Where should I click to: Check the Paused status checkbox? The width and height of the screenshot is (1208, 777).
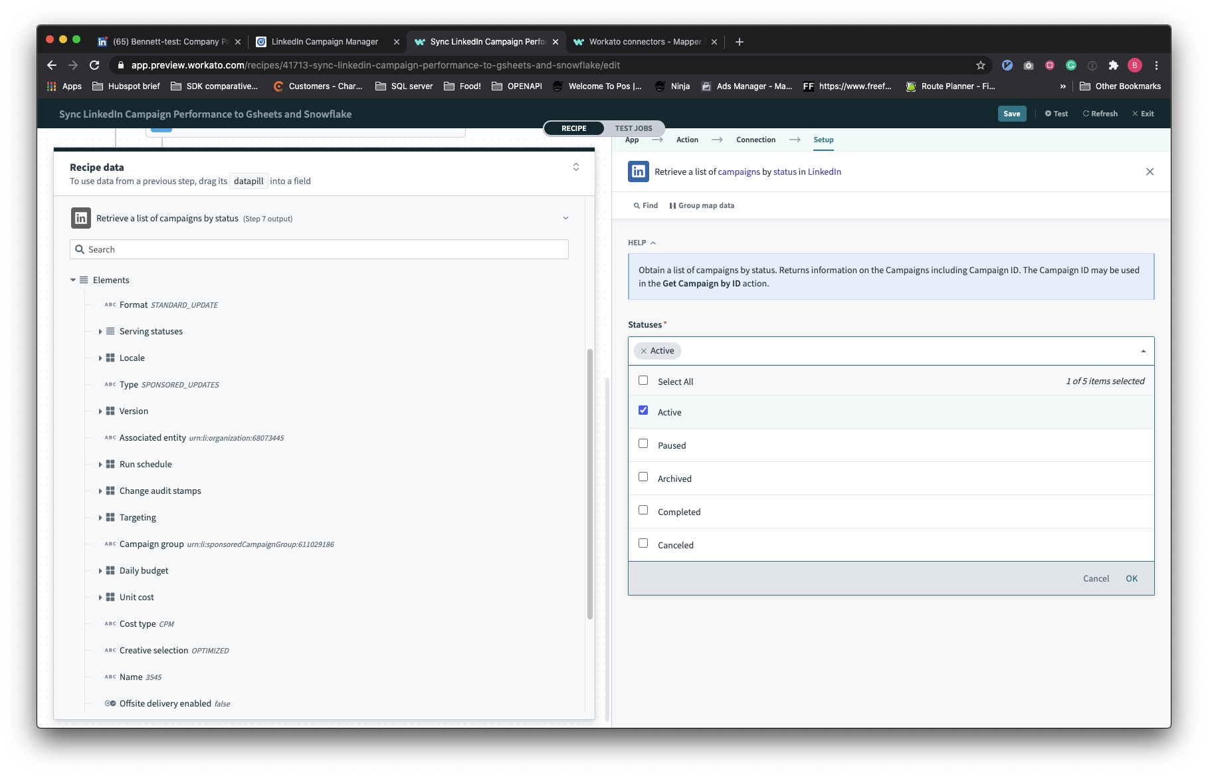(643, 444)
